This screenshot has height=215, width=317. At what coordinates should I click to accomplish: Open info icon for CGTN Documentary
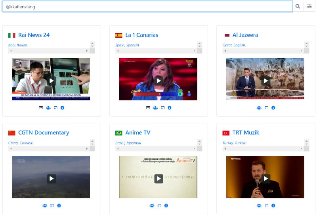coord(59,205)
